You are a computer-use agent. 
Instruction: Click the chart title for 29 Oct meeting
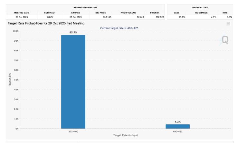46,23
